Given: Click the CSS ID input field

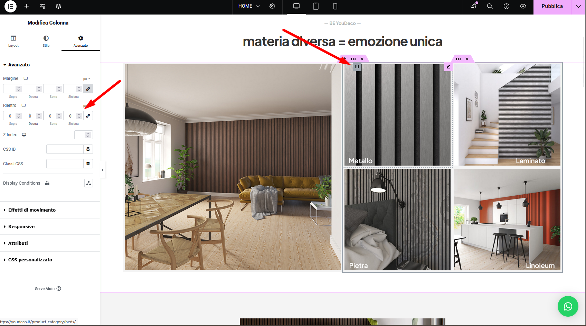Looking at the screenshot, I should [x=65, y=149].
